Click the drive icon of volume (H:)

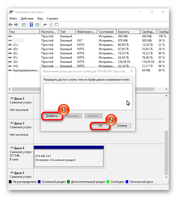tap(10, 66)
